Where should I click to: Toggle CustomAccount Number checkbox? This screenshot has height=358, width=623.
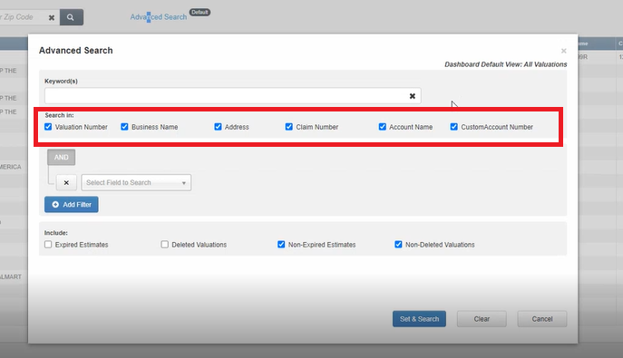point(453,127)
